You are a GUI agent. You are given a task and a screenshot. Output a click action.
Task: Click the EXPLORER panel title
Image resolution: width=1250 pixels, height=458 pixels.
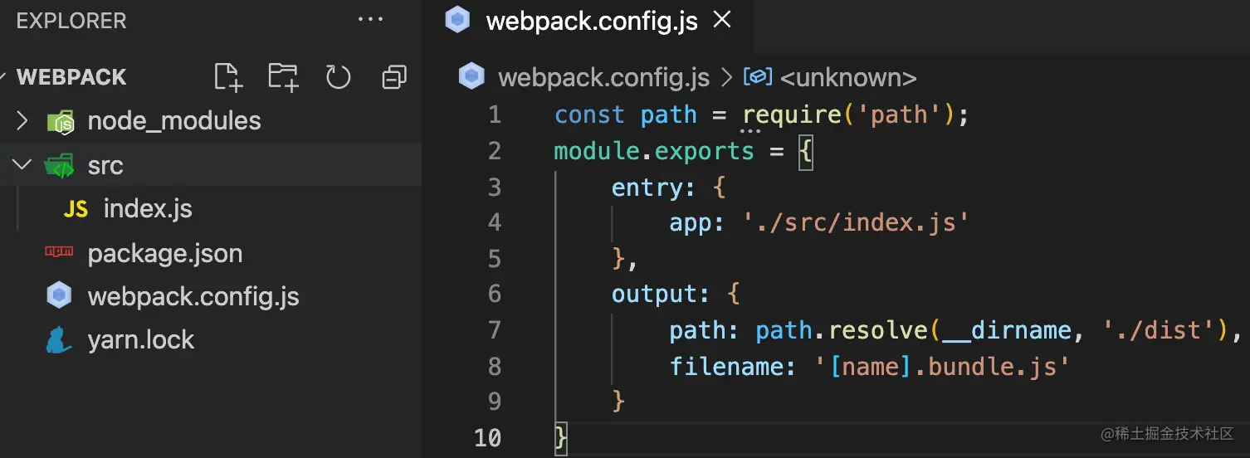(x=71, y=21)
